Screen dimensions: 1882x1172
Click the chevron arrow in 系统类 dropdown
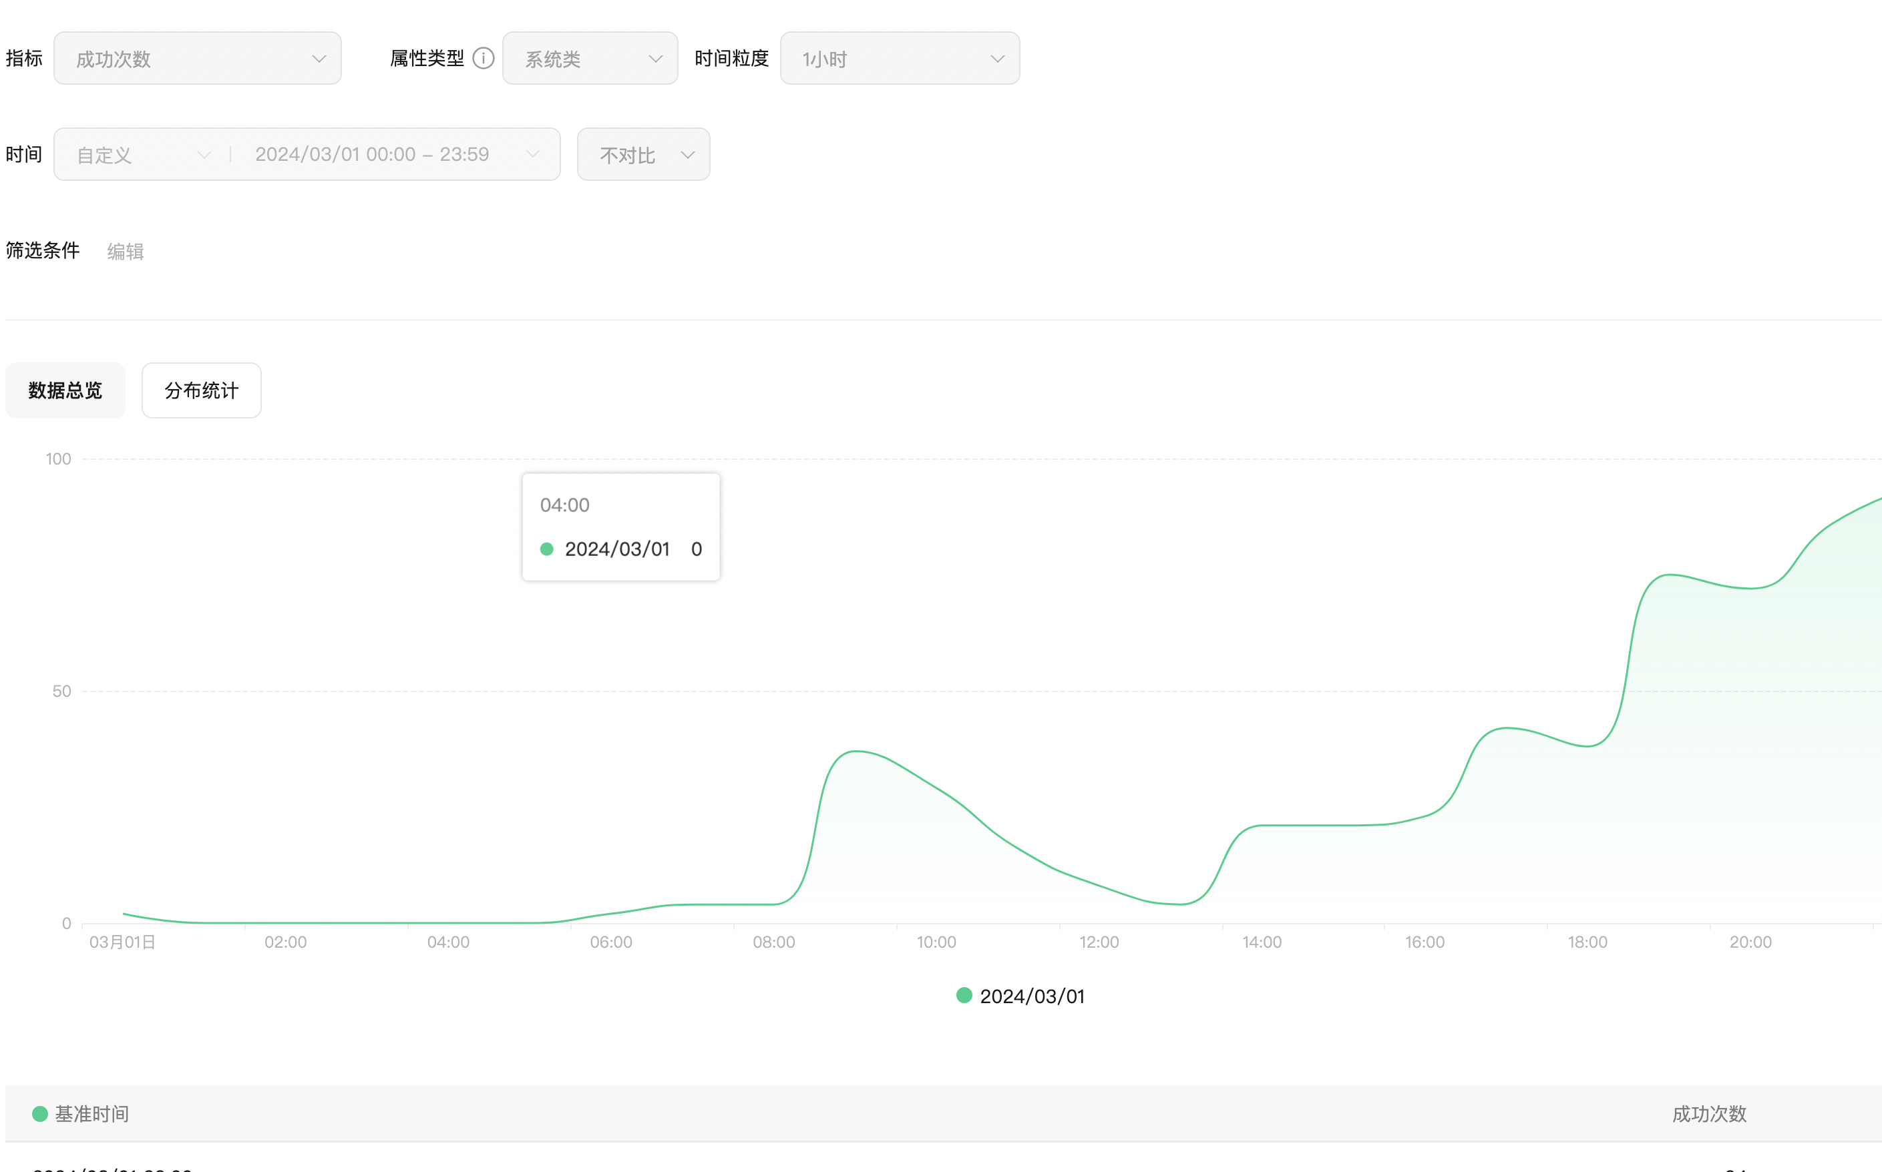(x=655, y=59)
